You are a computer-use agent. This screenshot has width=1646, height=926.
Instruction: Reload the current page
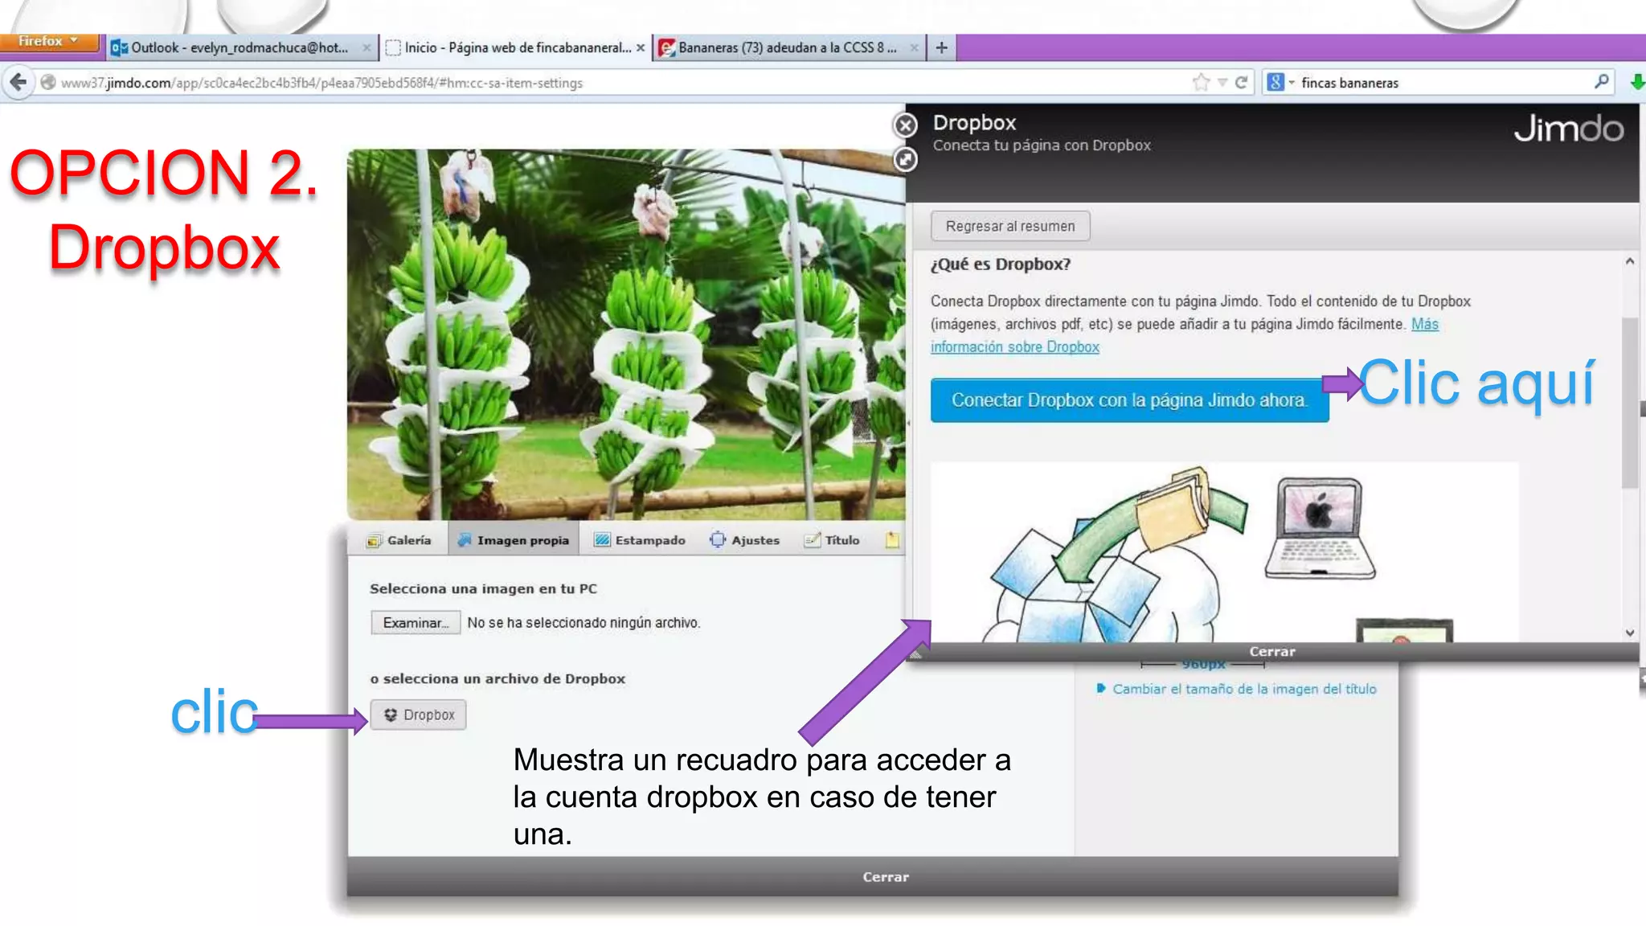pos(1241,83)
